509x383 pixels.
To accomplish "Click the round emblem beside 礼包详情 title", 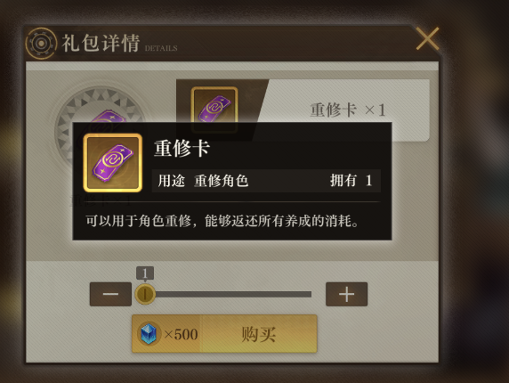I will 41,44.
